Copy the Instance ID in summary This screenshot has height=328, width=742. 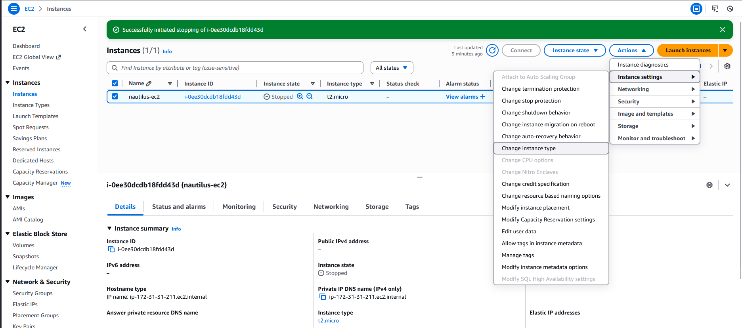point(111,249)
